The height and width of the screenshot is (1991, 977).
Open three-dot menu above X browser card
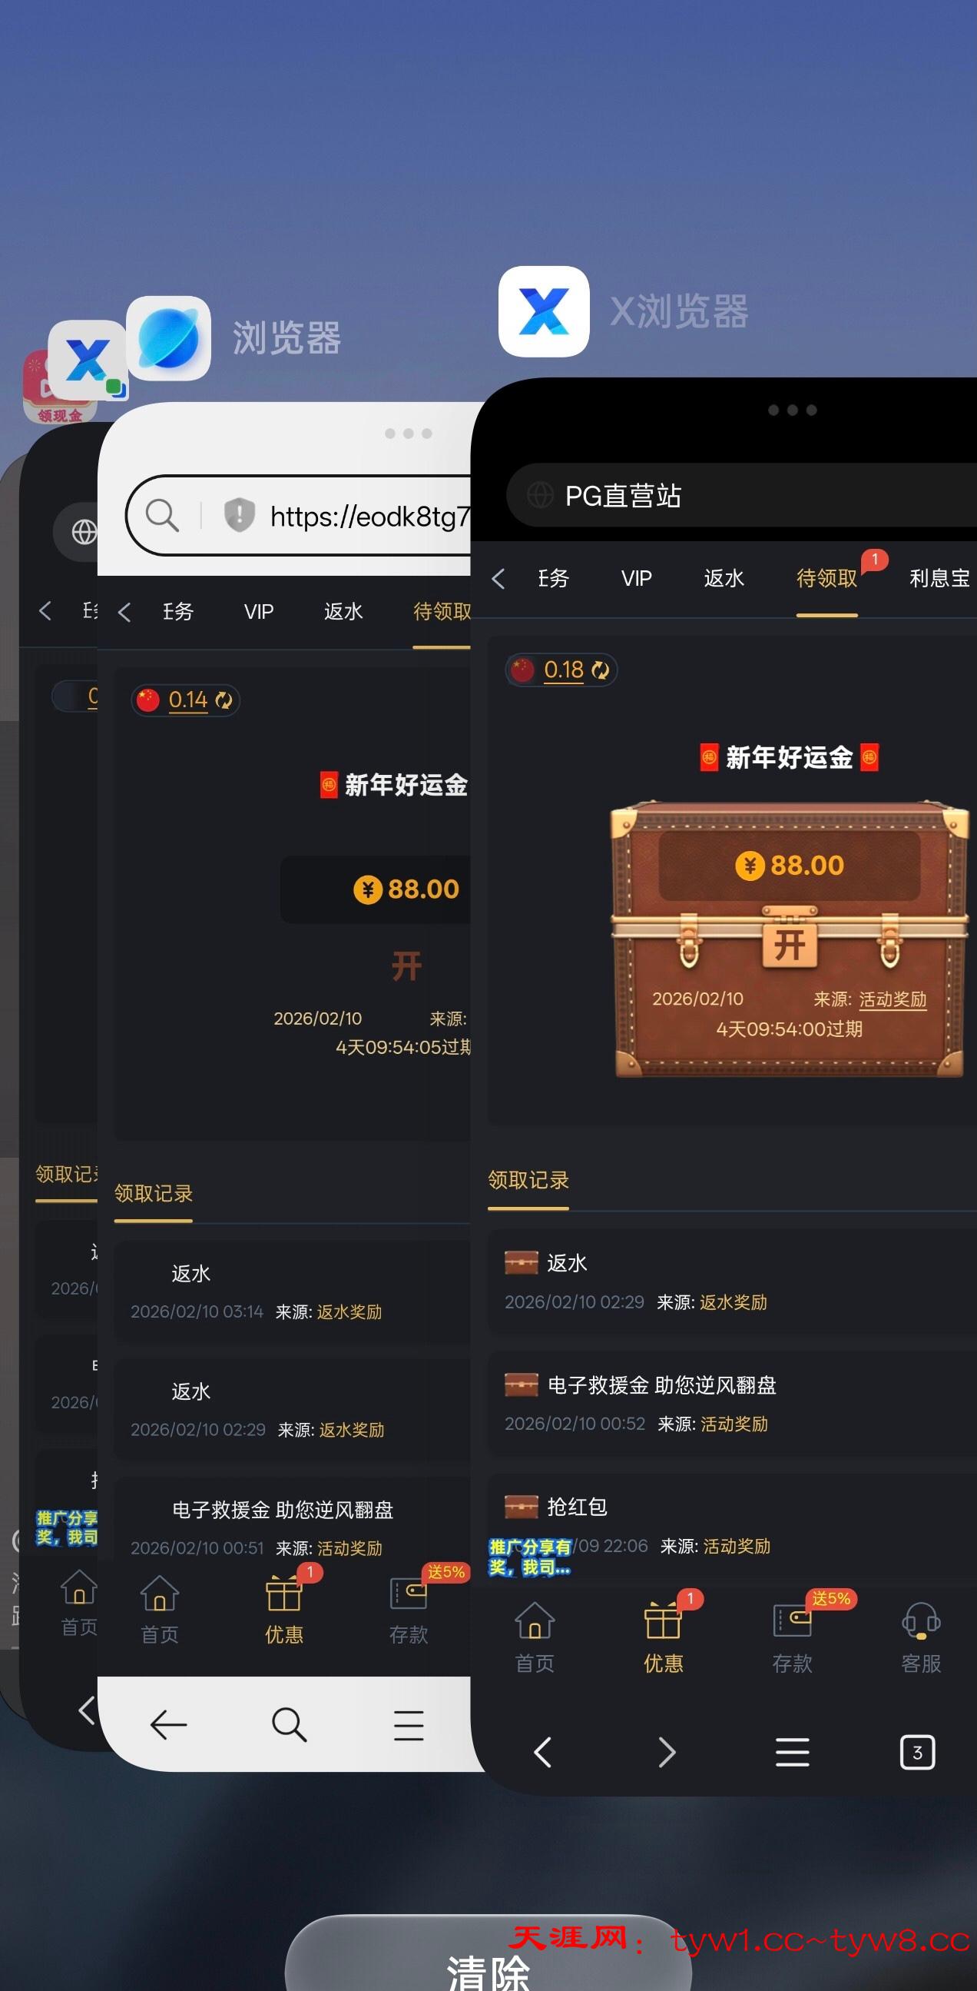(793, 410)
